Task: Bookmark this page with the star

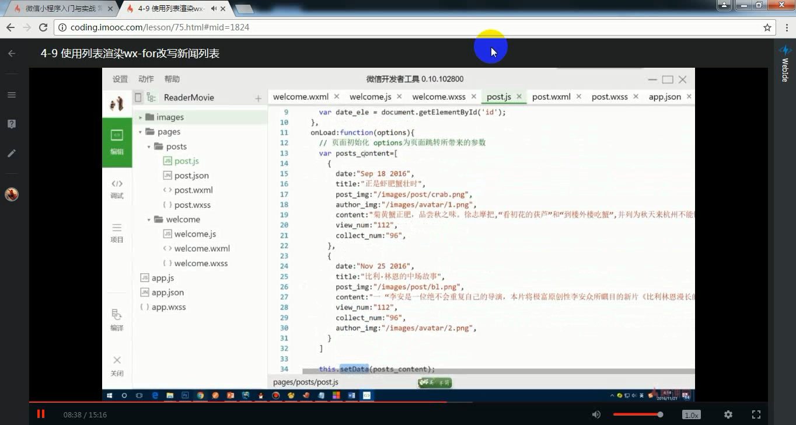Action: [x=767, y=27]
